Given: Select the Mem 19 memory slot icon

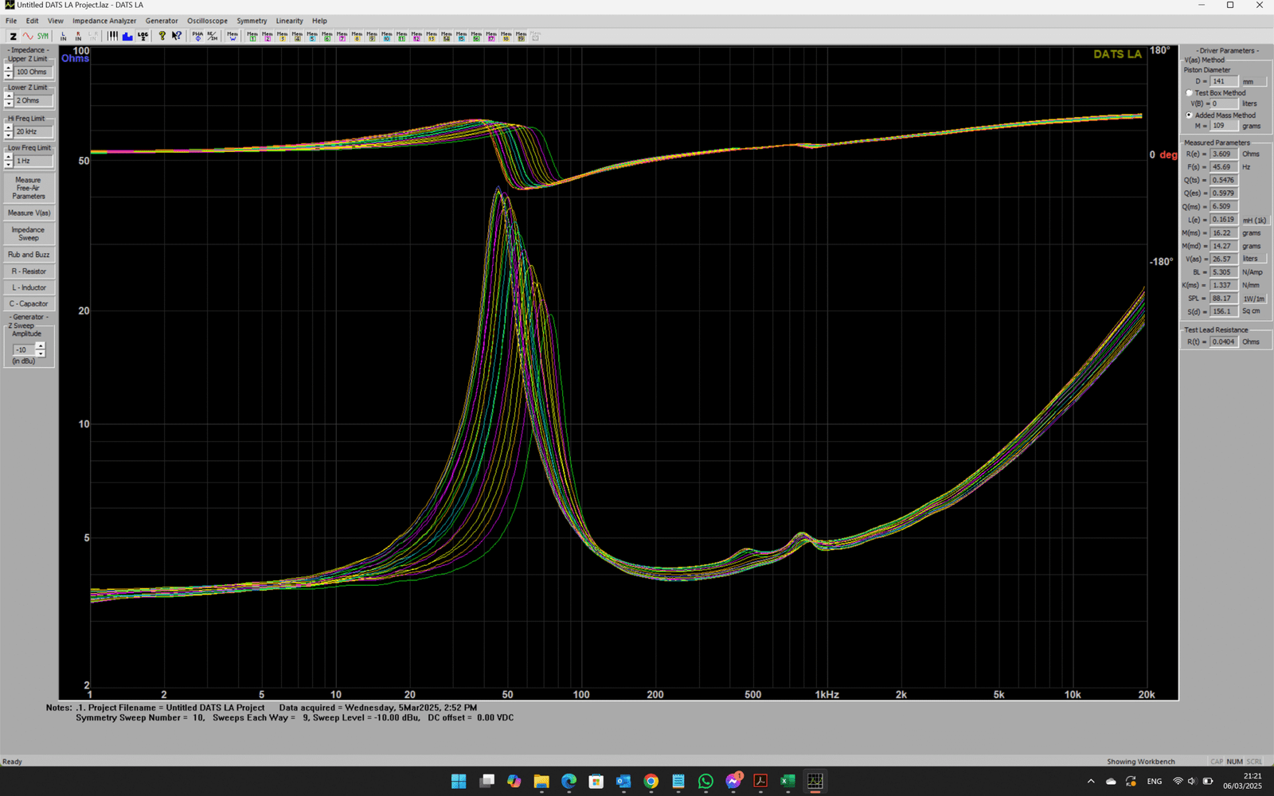Looking at the screenshot, I should click(x=521, y=36).
